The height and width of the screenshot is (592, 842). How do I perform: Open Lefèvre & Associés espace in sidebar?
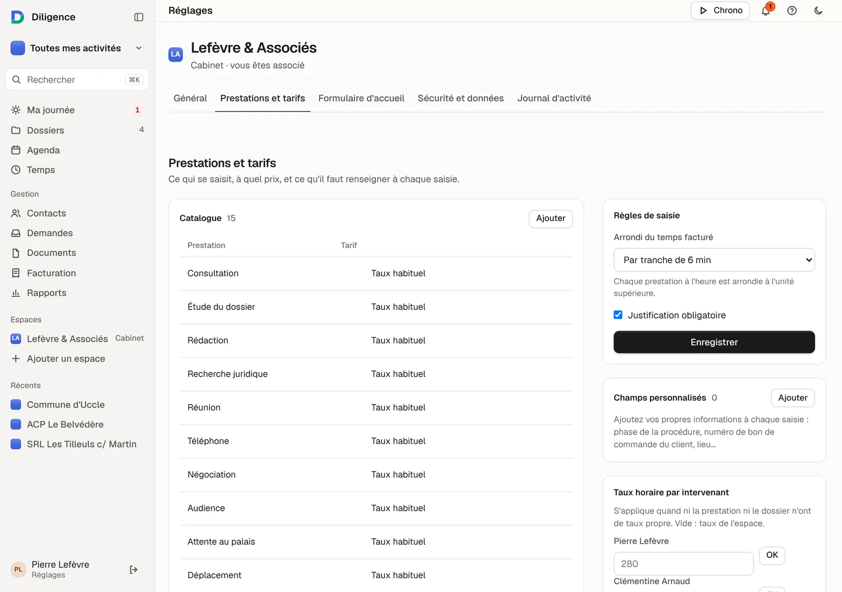pyautogui.click(x=76, y=339)
